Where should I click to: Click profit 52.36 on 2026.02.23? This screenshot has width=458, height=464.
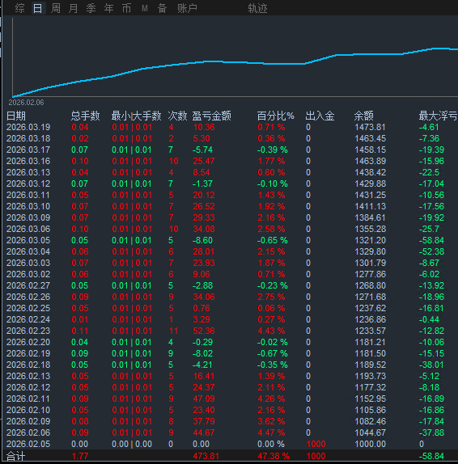click(x=204, y=331)
